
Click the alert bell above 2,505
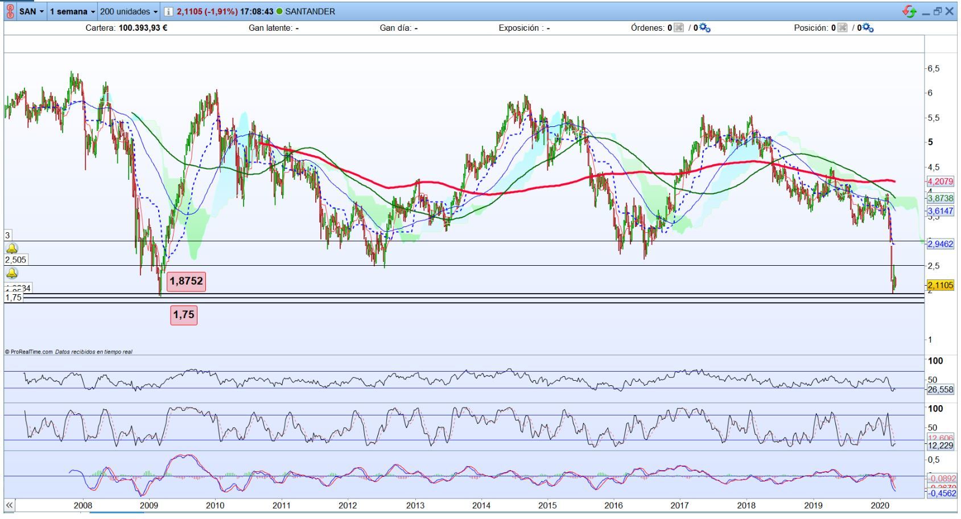click(11, 248)
